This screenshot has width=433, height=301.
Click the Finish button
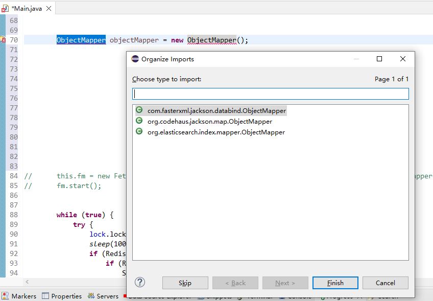pos(335,283)
